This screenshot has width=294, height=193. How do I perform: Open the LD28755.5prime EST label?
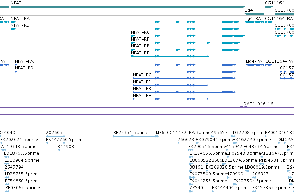pyautogui.click(x=22, y=174)
